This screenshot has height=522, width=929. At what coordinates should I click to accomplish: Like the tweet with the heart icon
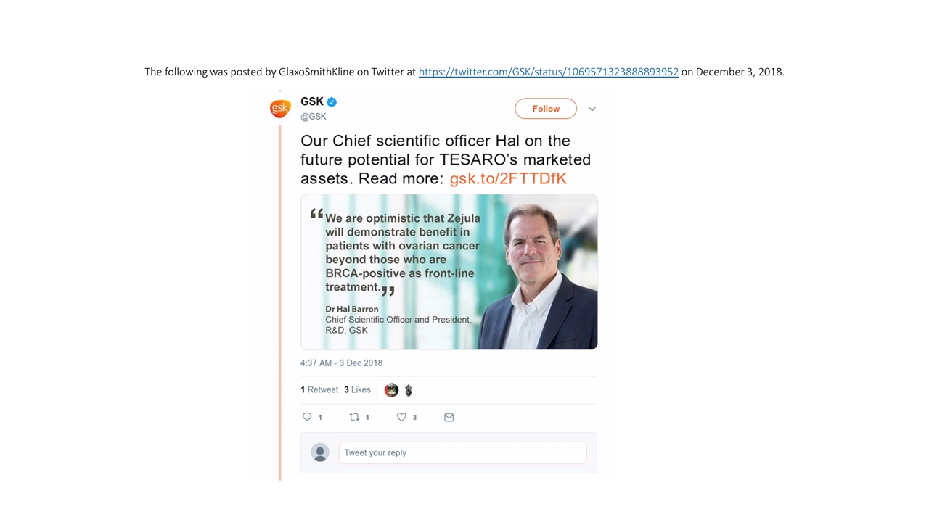point(401,417)
